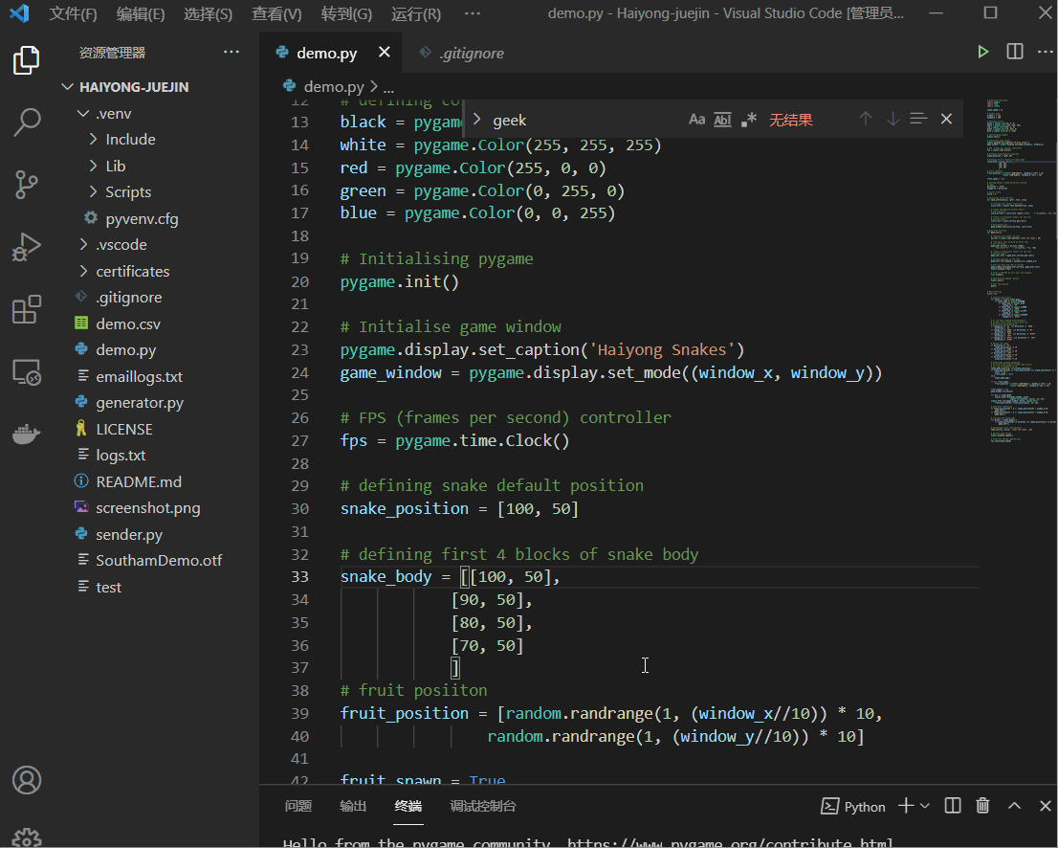Open the Source Control view

[27, 185]
